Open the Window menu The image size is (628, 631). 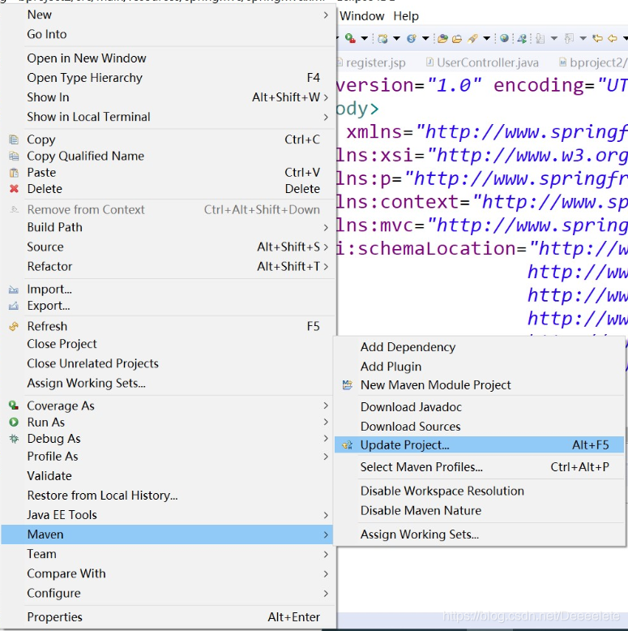[x=362, y=16]
